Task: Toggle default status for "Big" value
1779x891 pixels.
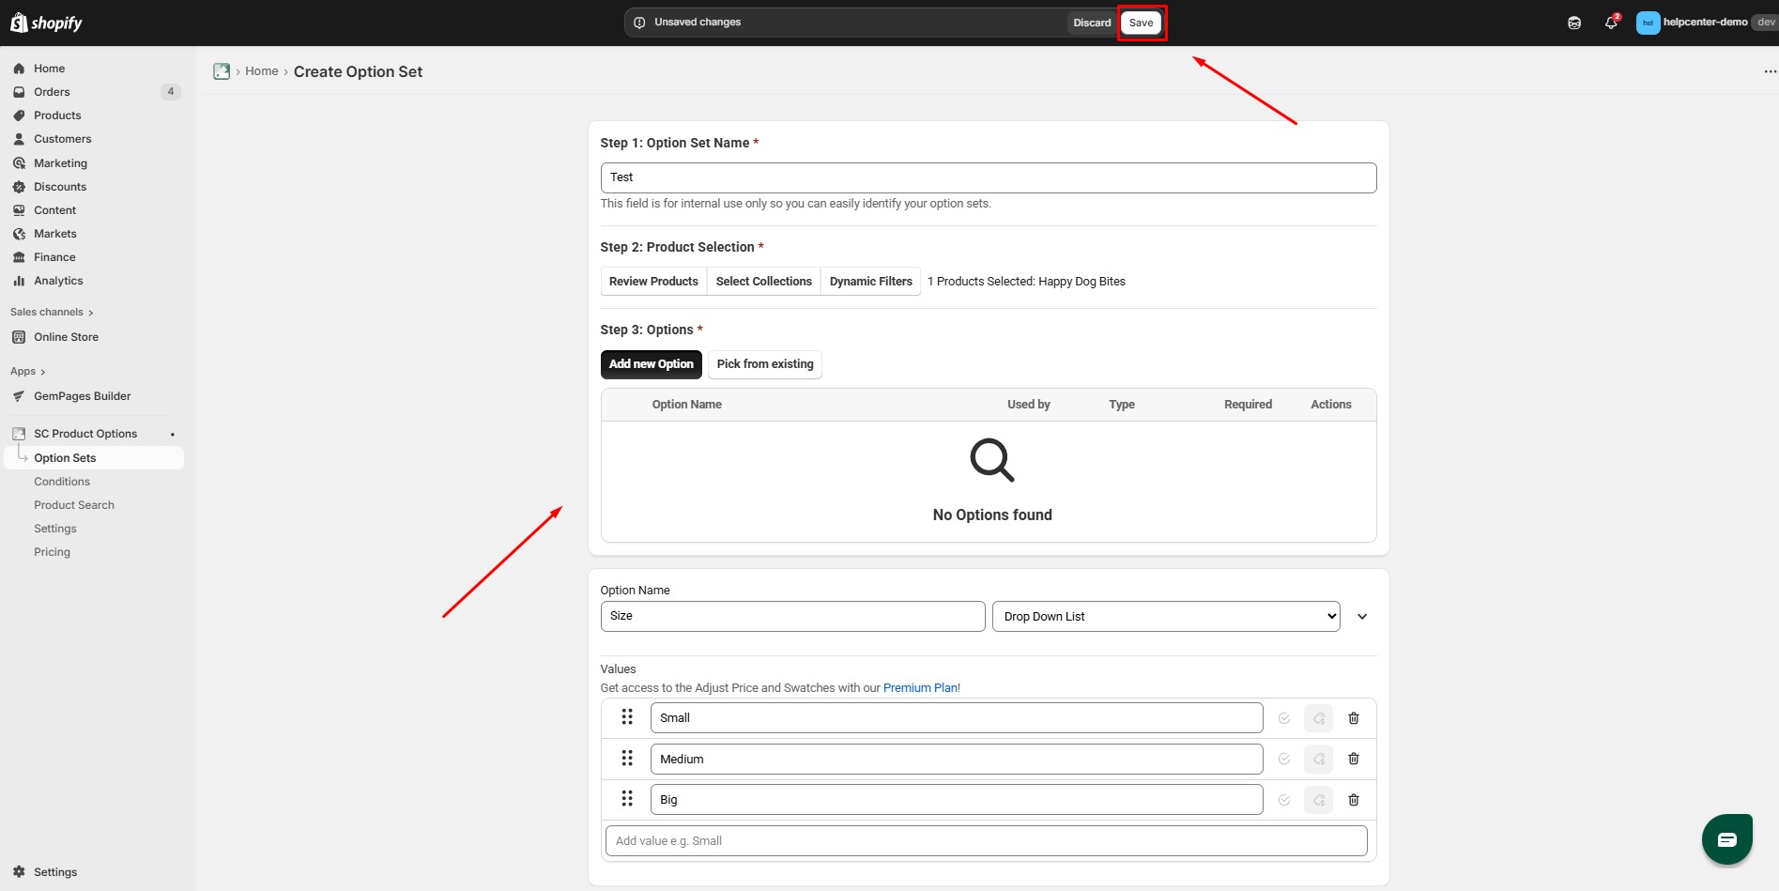Action: pyautogui.click(x=1283, y=799)
